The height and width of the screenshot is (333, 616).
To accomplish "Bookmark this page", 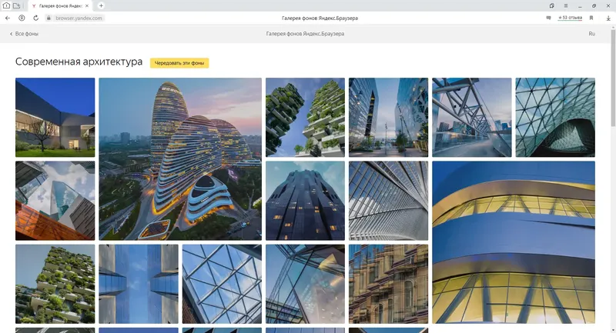I will (x=591, y=18).
